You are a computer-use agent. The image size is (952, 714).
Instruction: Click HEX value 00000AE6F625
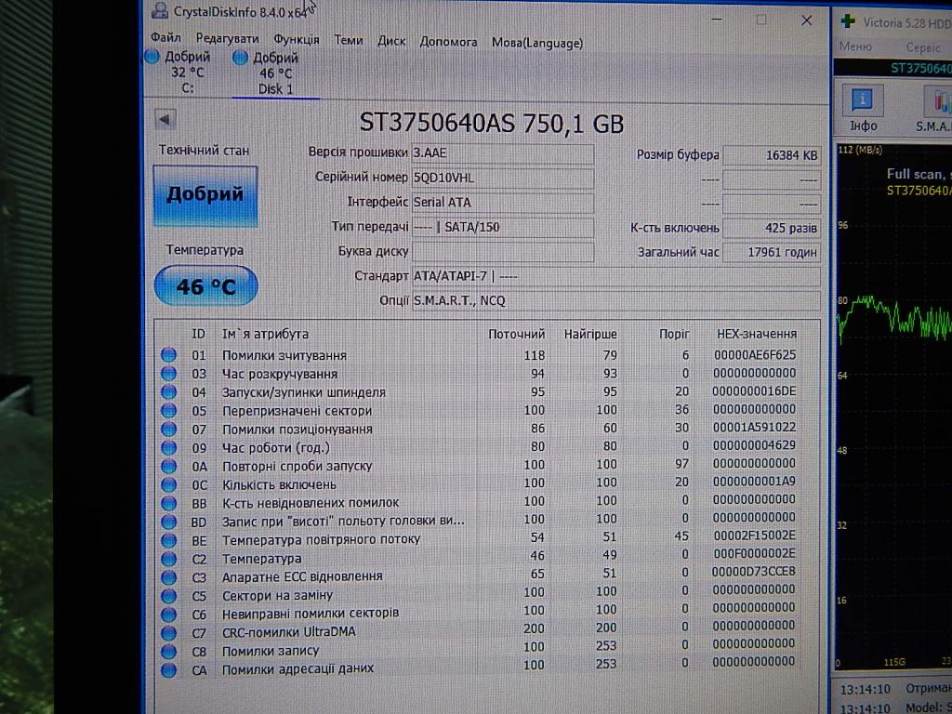pos(755,354)
